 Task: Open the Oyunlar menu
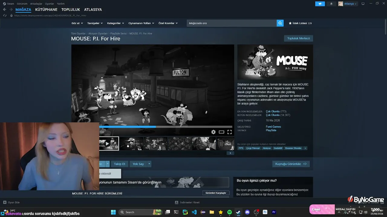(50, 4)
